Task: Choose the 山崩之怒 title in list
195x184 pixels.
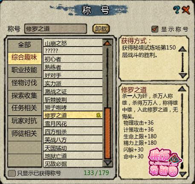Action: 73,43
